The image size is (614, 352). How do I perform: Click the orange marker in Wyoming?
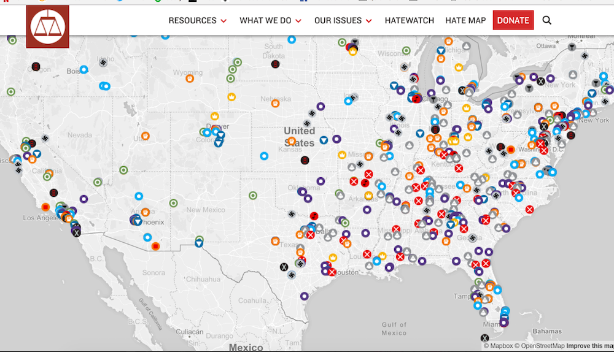(x=190, y=78)
